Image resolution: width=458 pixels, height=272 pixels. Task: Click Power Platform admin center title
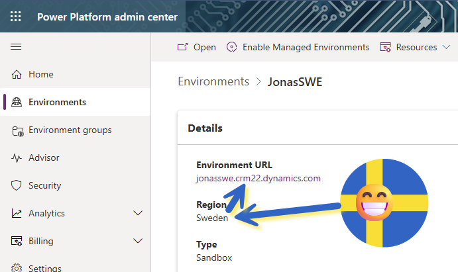click(107, 17)
